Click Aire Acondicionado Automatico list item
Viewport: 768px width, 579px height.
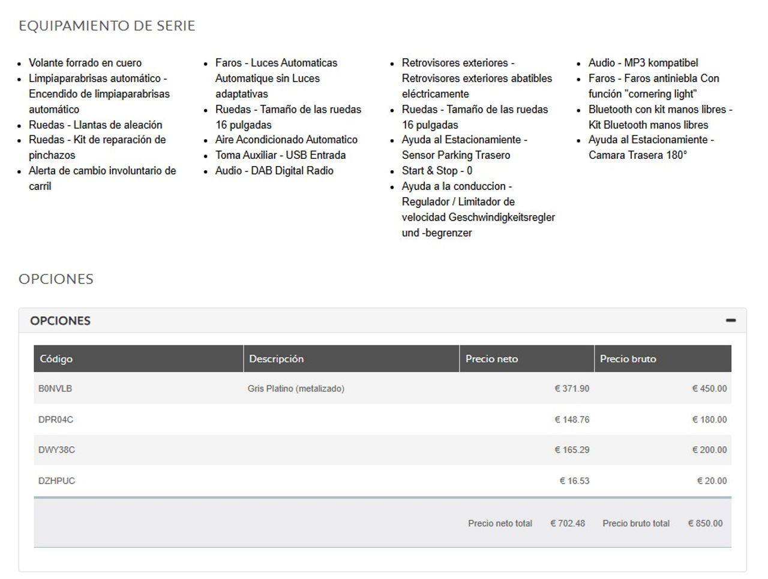point(286,140)
